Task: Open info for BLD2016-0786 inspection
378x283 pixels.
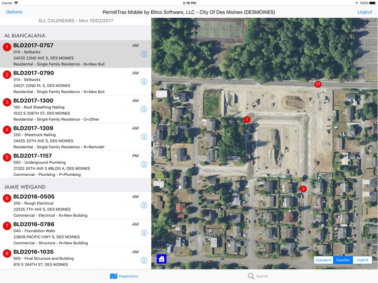Action: tap(144, 233)
